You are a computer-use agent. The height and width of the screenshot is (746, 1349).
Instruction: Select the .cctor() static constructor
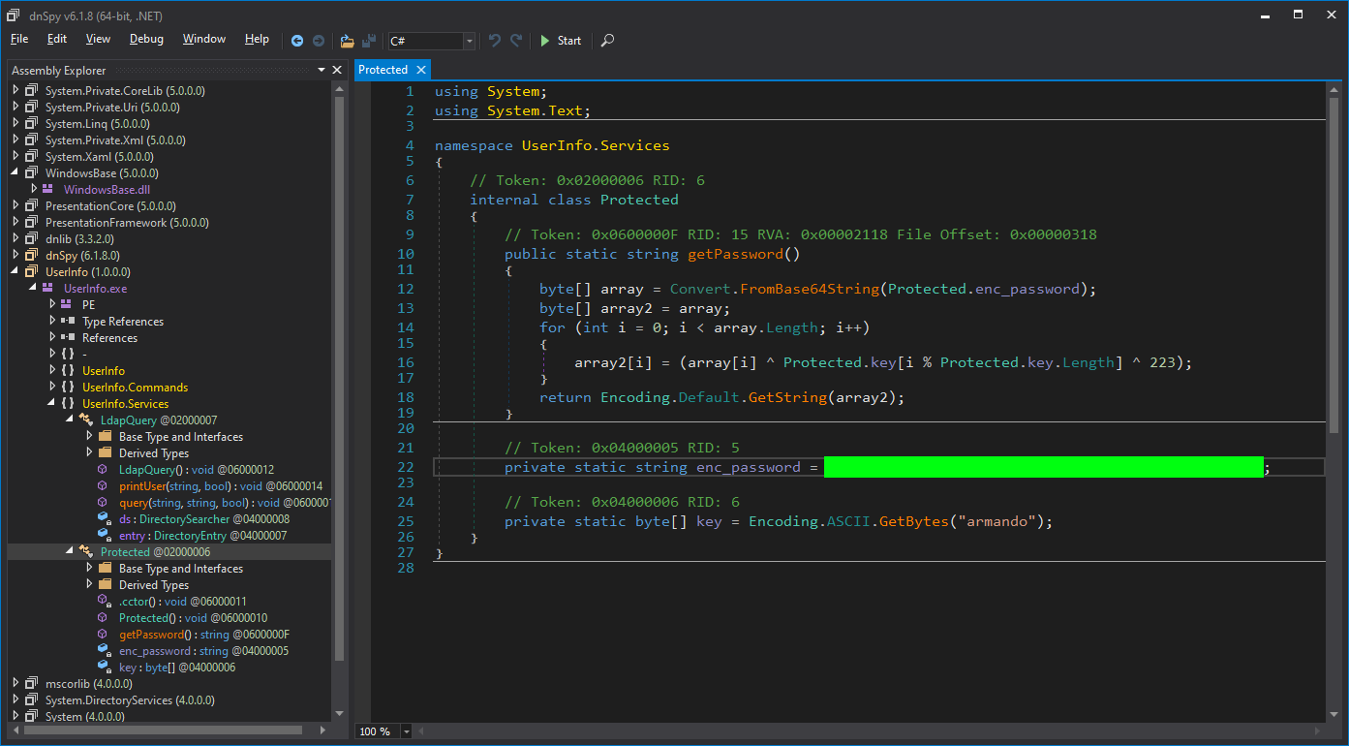pos(183,601)
